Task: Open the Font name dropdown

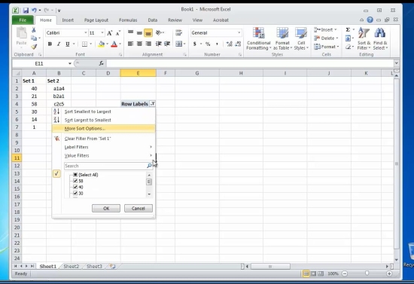Action: (86, 32)
